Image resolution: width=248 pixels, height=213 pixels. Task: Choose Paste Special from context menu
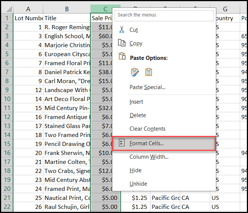coord(147,87)
